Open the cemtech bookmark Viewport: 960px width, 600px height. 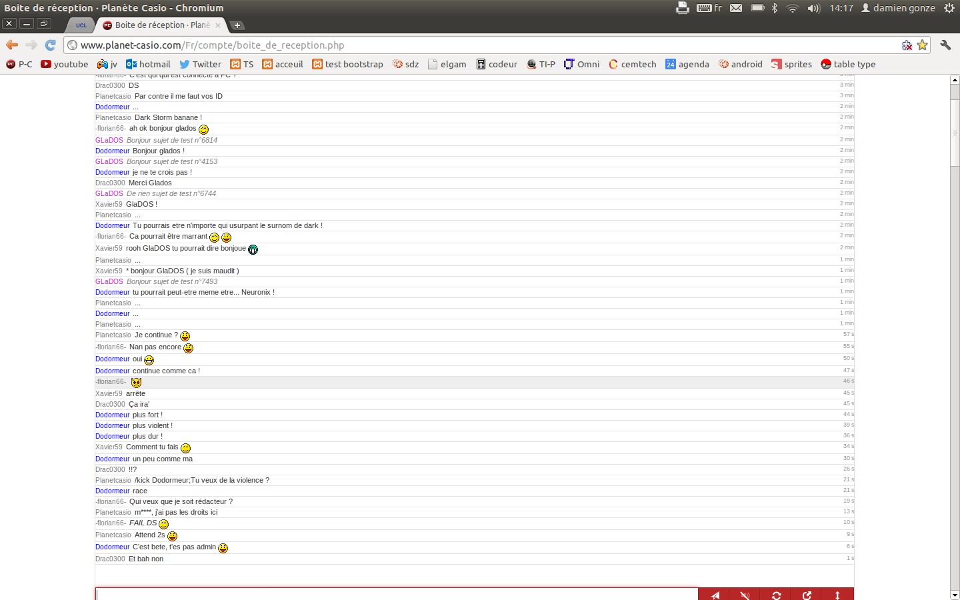(632, 64)
